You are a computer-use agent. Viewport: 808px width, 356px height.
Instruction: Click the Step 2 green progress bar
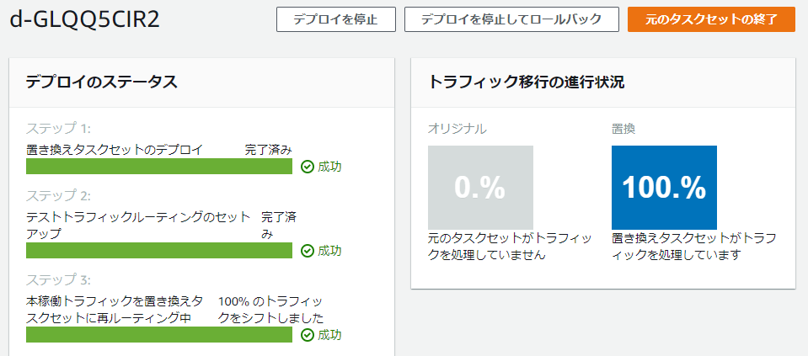pos(159,251)
